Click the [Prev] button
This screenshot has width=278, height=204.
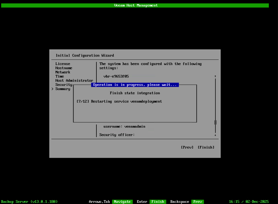coord(187,147)
